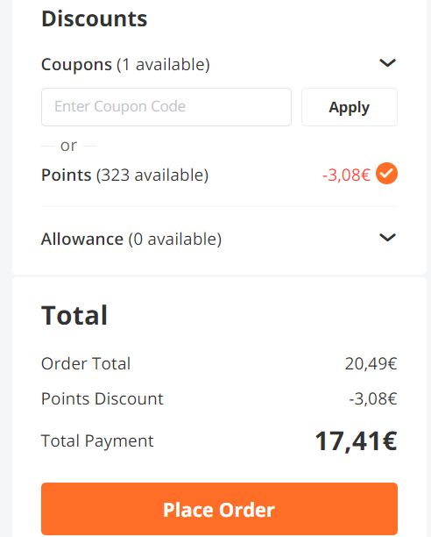This screenshot has width=431, height=537.
Task: Click the -3,08€ Points Discount value
Action: (373, 399)
